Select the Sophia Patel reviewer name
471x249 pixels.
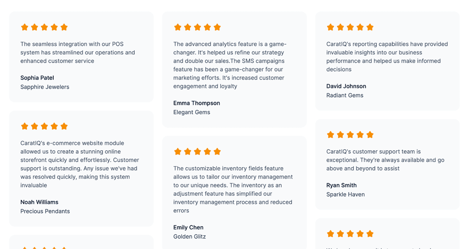pyautogui.click(x=37, y=78)
